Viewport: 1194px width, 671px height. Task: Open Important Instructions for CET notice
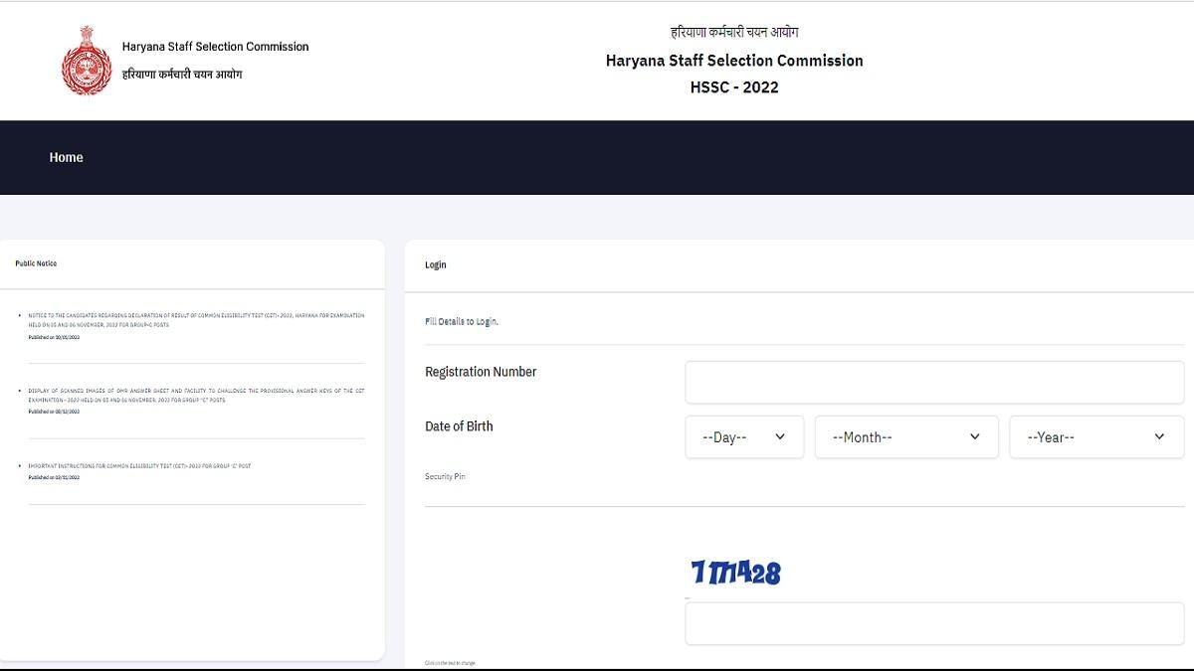click(139, 465)
